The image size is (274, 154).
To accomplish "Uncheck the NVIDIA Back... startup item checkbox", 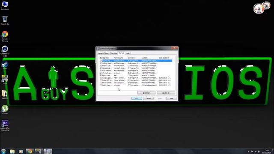I will (101, 63).
